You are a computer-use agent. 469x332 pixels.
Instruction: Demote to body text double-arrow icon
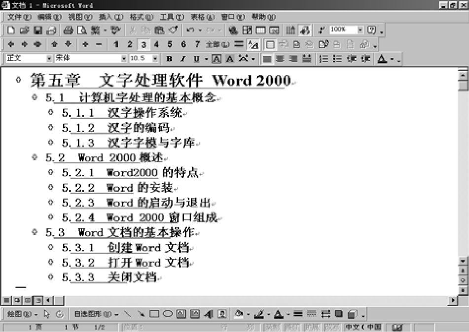(x=37, y=44)
